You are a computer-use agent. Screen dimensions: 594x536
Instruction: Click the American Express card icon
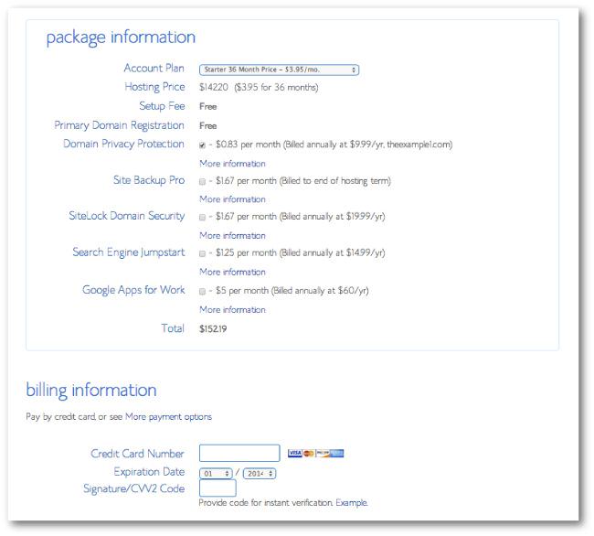[x=337, y=453]
